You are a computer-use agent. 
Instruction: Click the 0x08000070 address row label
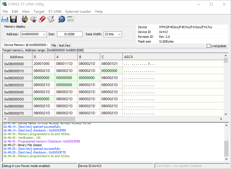18,113
